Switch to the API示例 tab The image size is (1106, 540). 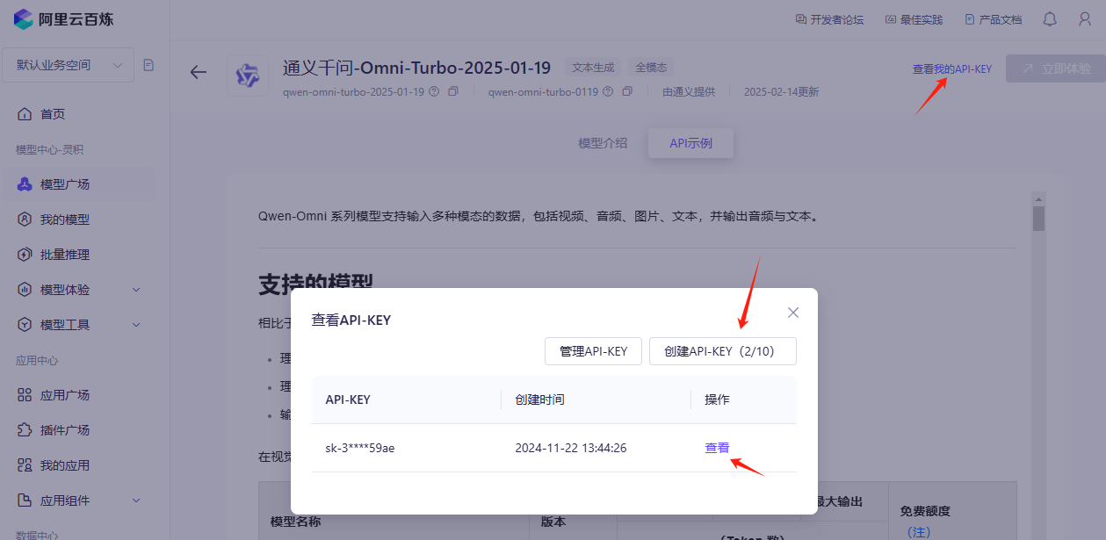[690, 143]
